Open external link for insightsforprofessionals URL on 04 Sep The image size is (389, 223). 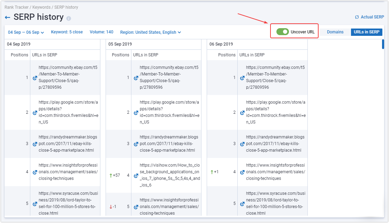point(35,172)
